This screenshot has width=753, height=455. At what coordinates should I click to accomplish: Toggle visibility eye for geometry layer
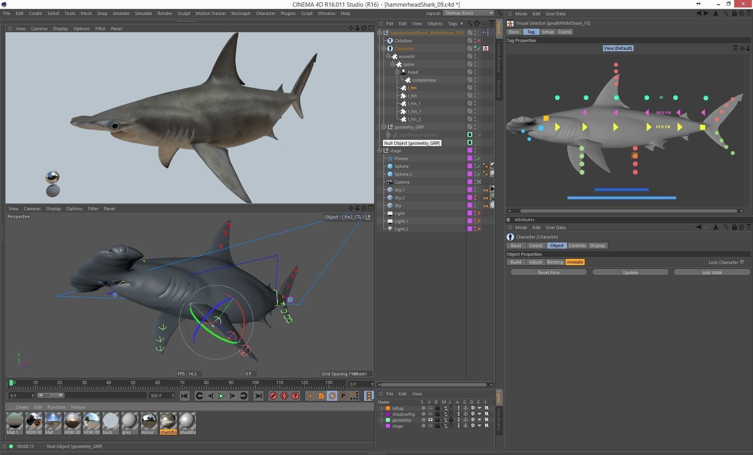pyautogui.click(x=430, y=420)
